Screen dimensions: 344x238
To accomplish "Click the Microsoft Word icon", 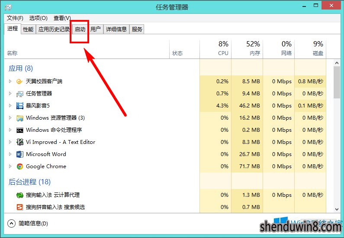I will (20, 154).
